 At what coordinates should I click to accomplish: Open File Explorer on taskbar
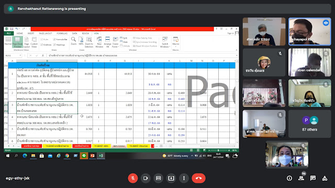(x=33, y=156)
